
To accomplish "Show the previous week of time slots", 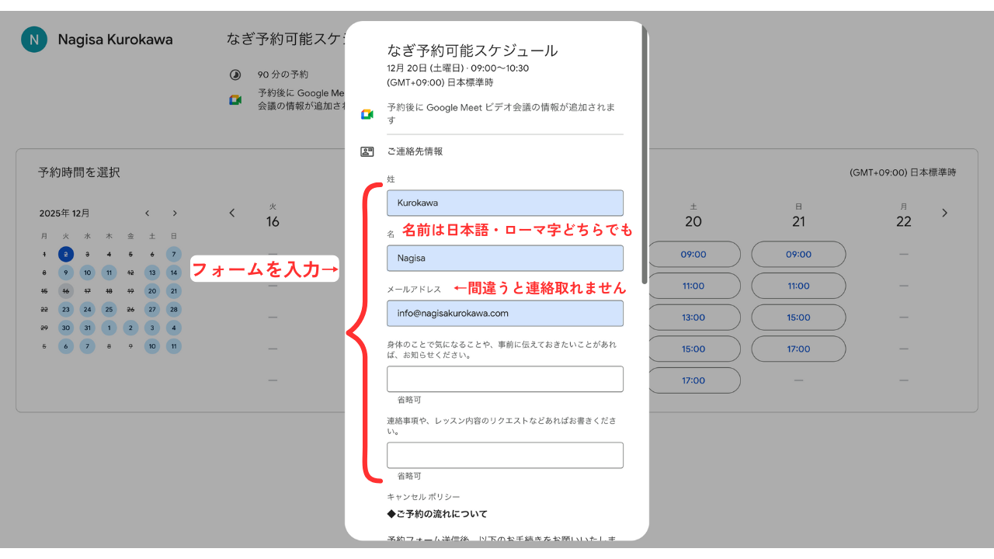I will (231, 213).
